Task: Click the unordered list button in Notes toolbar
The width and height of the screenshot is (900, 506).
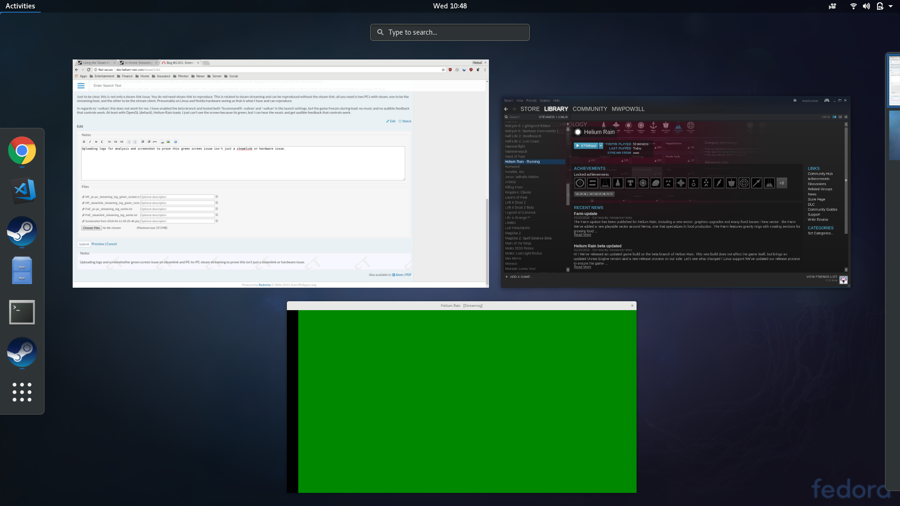Action: (128, 142)
